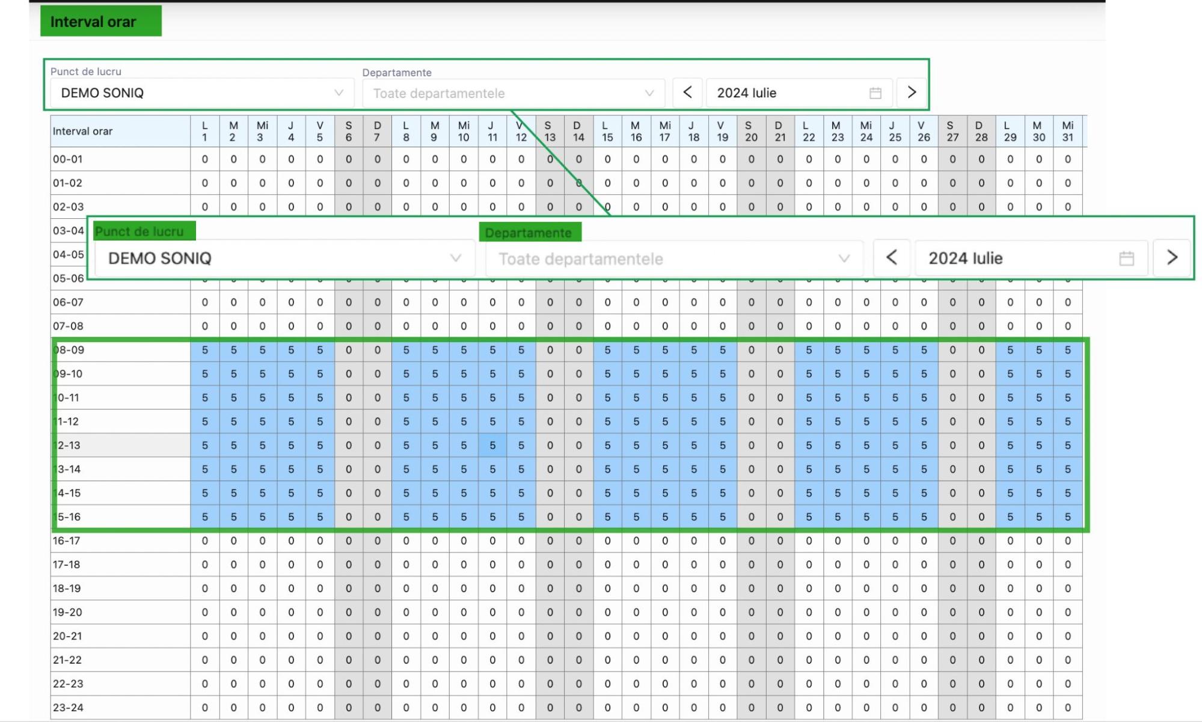Click cell 0 in row 19-20, column L 15
1202x722 pixels.
tap(607, 613)
